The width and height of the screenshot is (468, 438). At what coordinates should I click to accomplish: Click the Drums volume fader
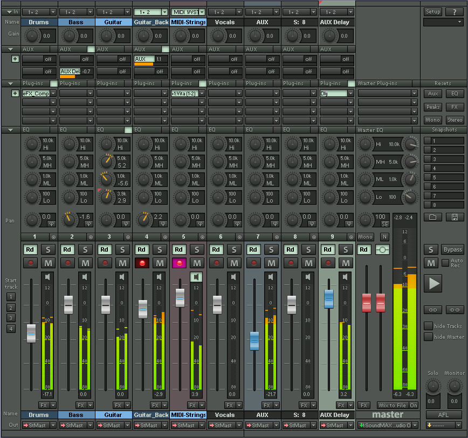31,334
